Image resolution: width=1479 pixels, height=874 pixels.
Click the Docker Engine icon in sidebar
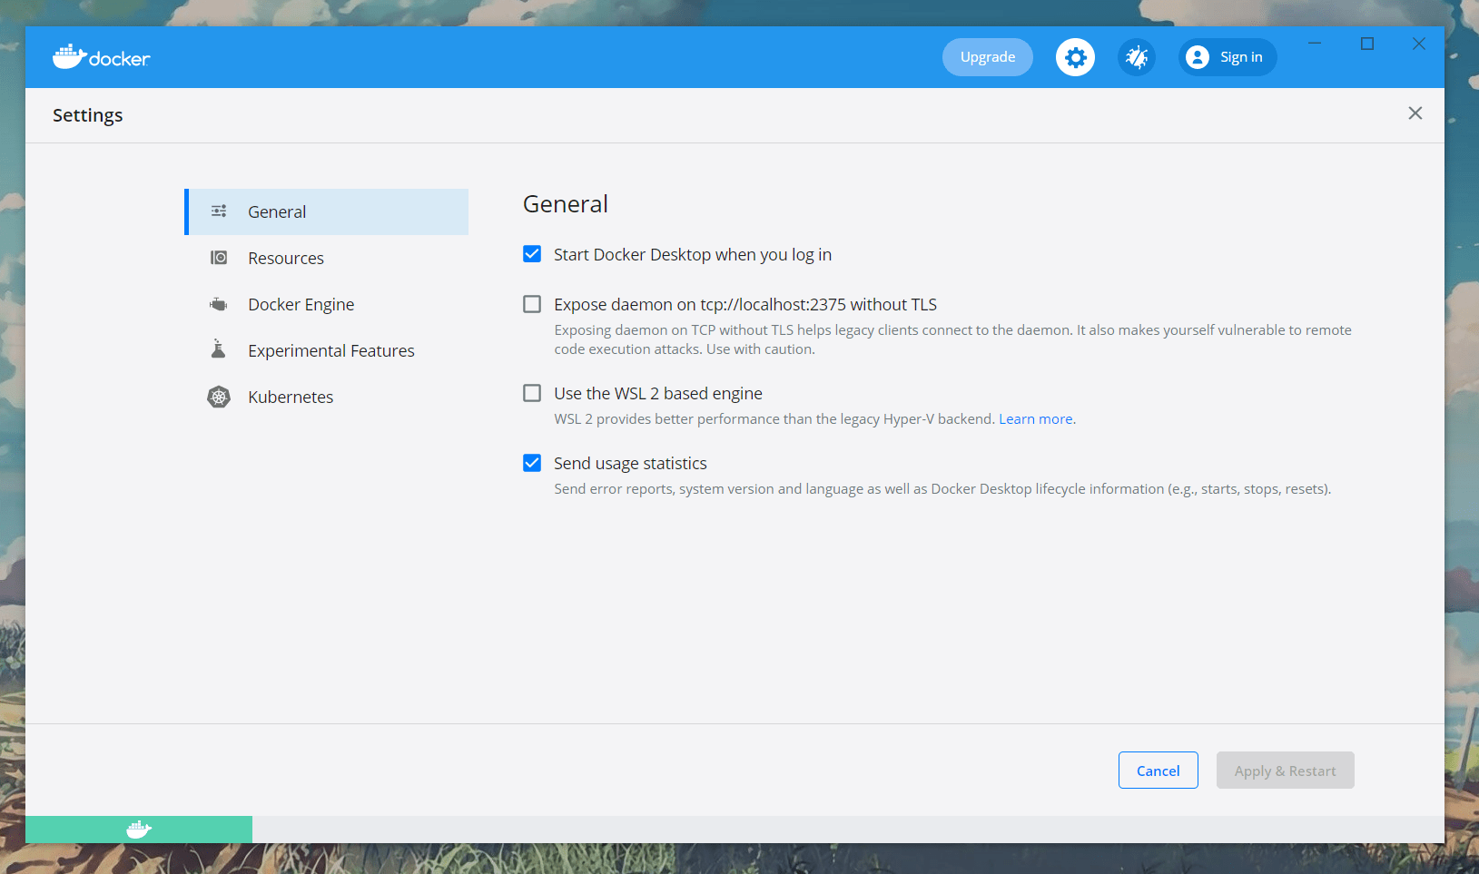pos(219,304)
